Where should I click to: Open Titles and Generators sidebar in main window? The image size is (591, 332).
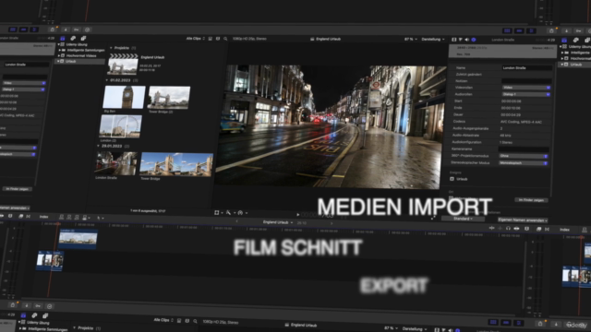pyautogui.click(x=83, y=39)
